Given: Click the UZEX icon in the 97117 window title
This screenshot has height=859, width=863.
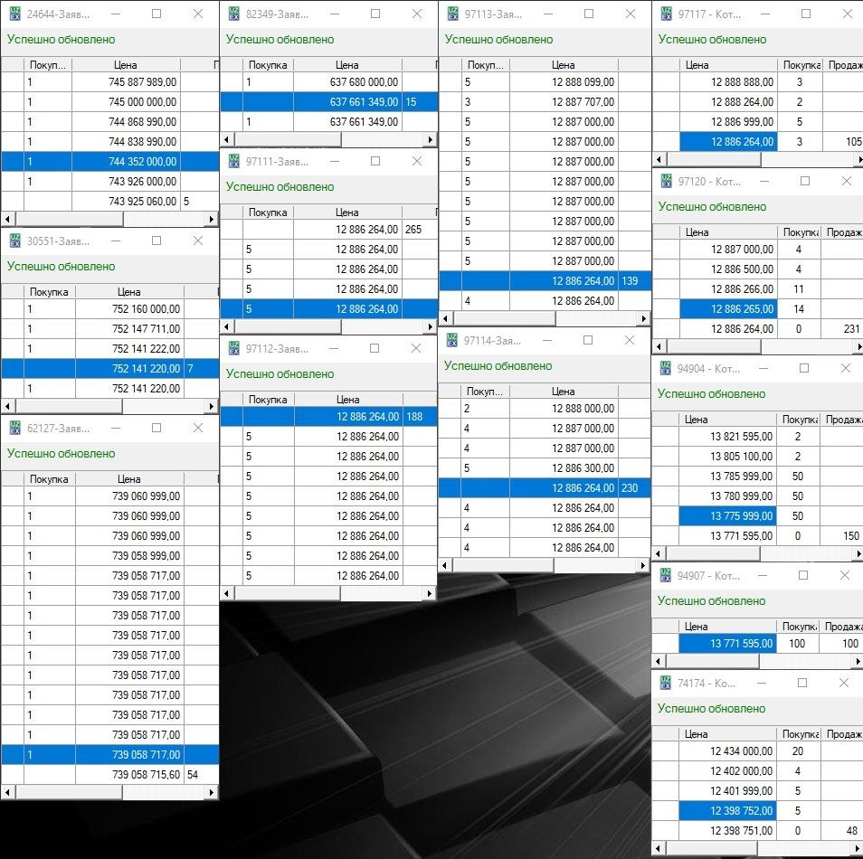Looking at the screenshot, I should coord(665,14).
